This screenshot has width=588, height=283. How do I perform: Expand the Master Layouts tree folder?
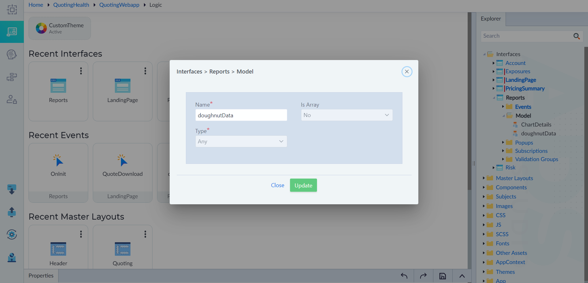(484, 178)
